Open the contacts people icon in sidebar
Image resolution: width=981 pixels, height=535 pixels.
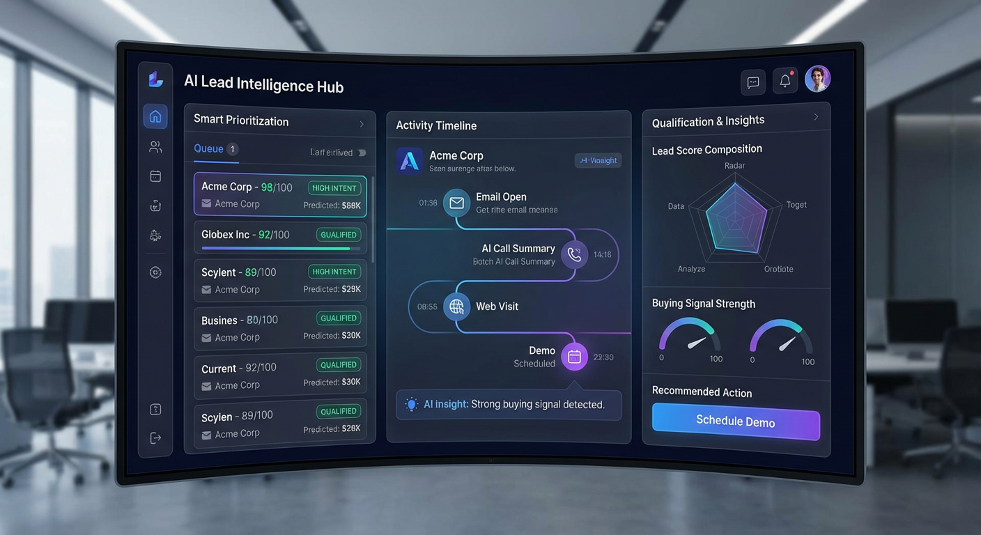pyautogui.click(x=155, y=147)
